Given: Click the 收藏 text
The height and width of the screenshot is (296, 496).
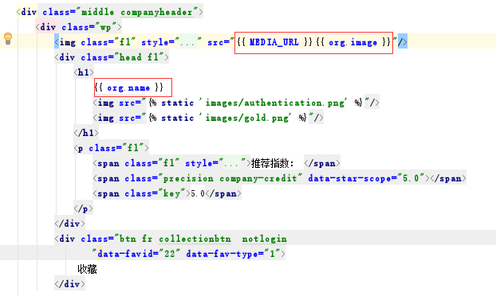Looking at the screenshot, I should (x=87, y=269).
